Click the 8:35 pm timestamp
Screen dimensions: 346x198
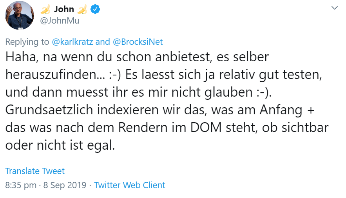coord(20,185)
